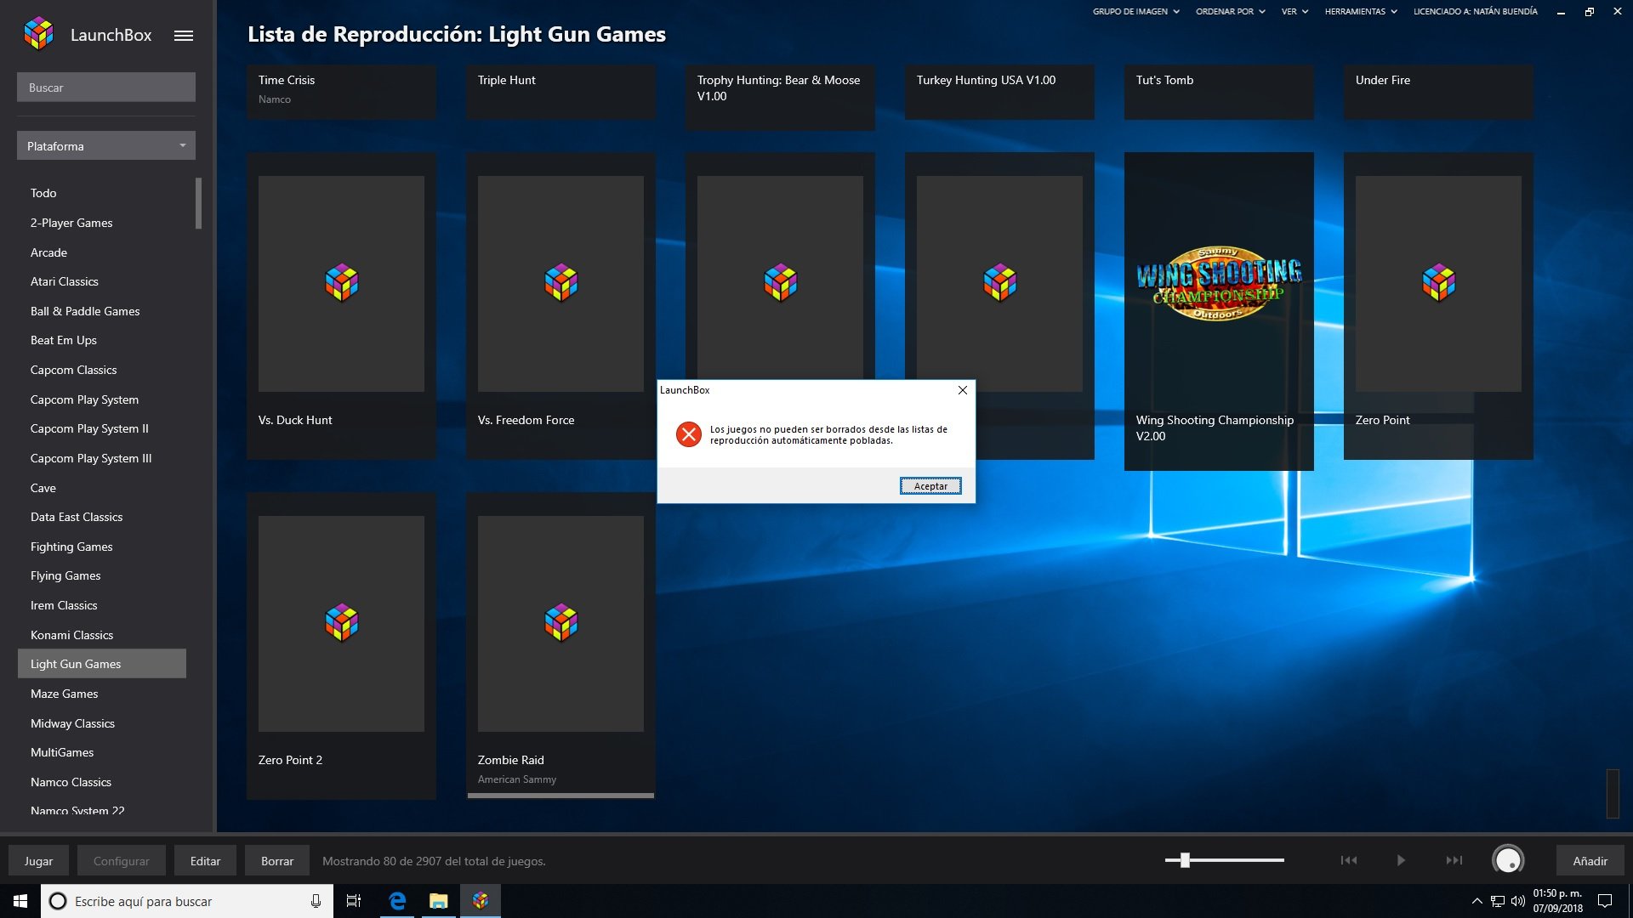Select the Time Crisis game card

[341, 92]
